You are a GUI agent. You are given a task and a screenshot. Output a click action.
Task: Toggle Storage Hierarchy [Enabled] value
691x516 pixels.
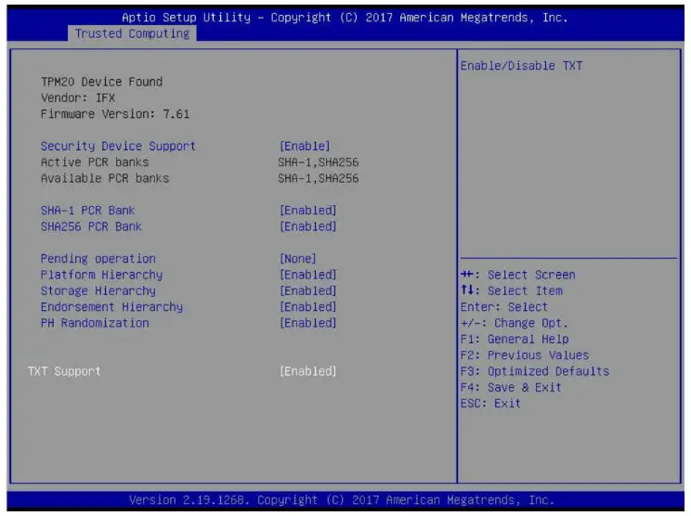308,291
